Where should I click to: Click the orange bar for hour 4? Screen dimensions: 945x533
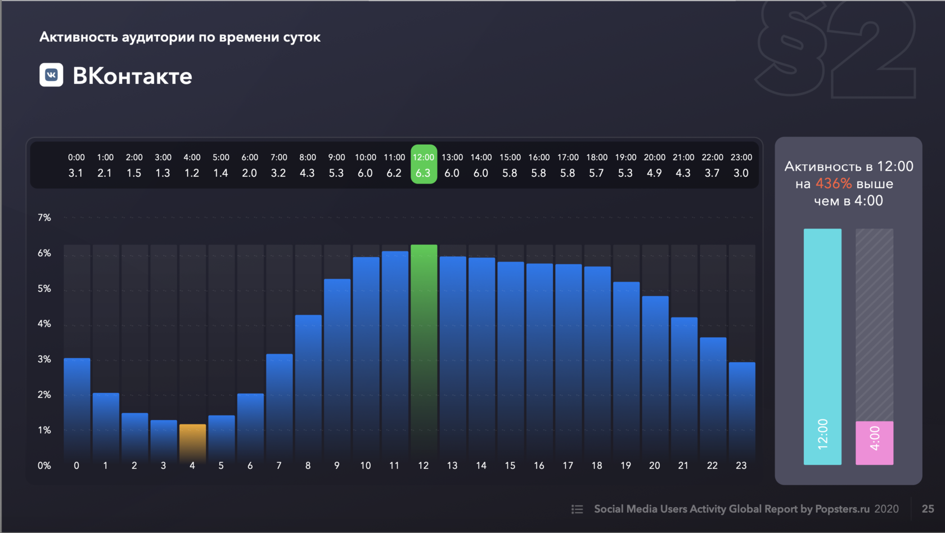click(192, 444)
